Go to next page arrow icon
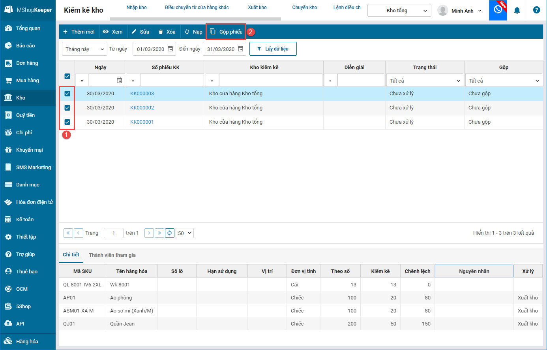This screenshot has width=547, height=350. (x=149, y=233)
